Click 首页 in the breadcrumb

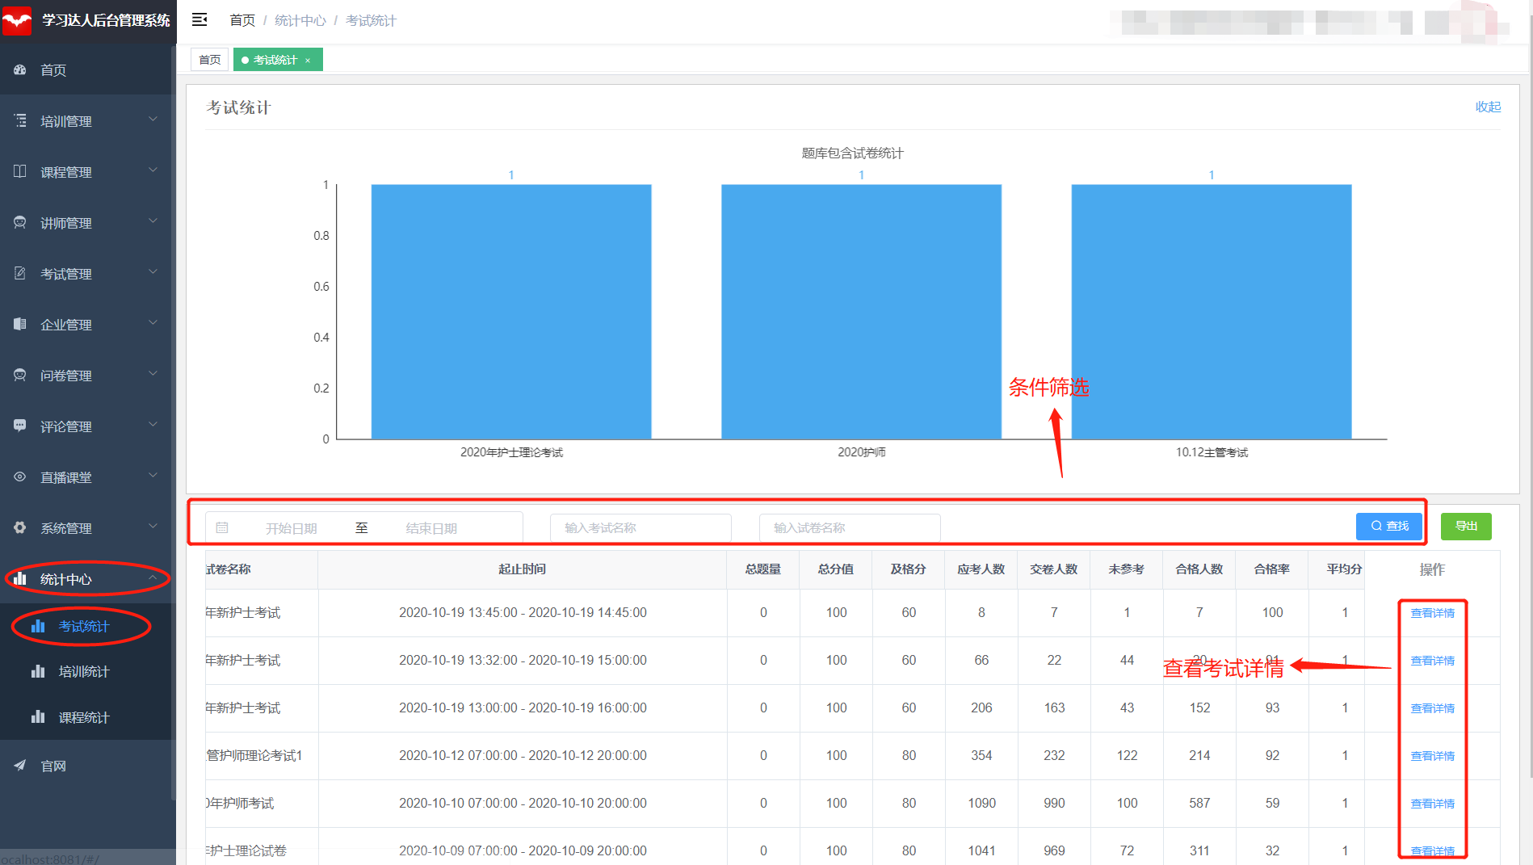242,20
